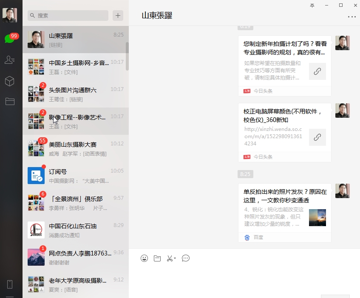
Task: Open the Favorites box icon in sidebar
Action: tap(10, 80)
